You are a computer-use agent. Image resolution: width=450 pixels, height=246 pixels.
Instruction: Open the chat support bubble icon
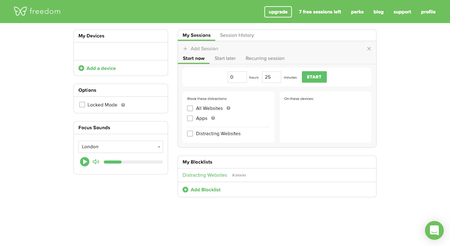[434, 230]
